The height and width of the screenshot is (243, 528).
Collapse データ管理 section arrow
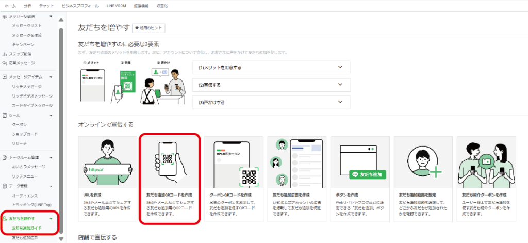[51, 186]
